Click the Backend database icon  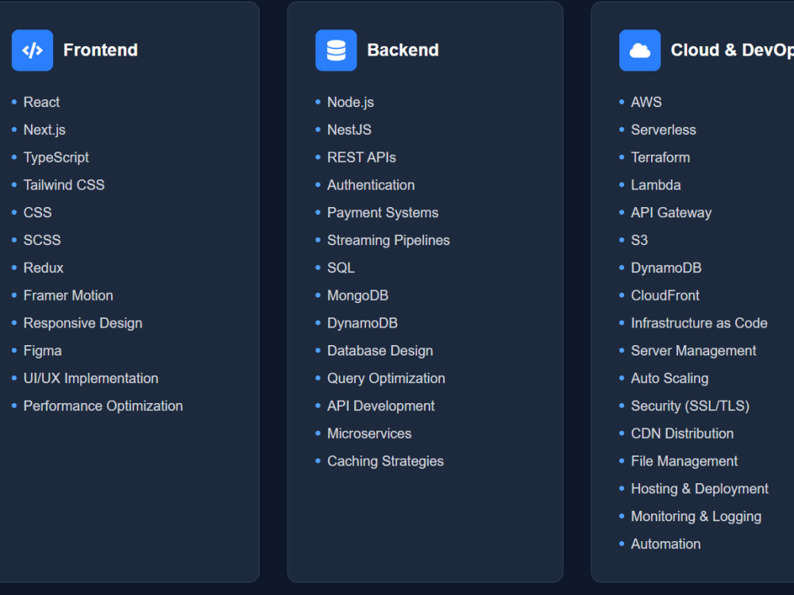tap(336, 50)
